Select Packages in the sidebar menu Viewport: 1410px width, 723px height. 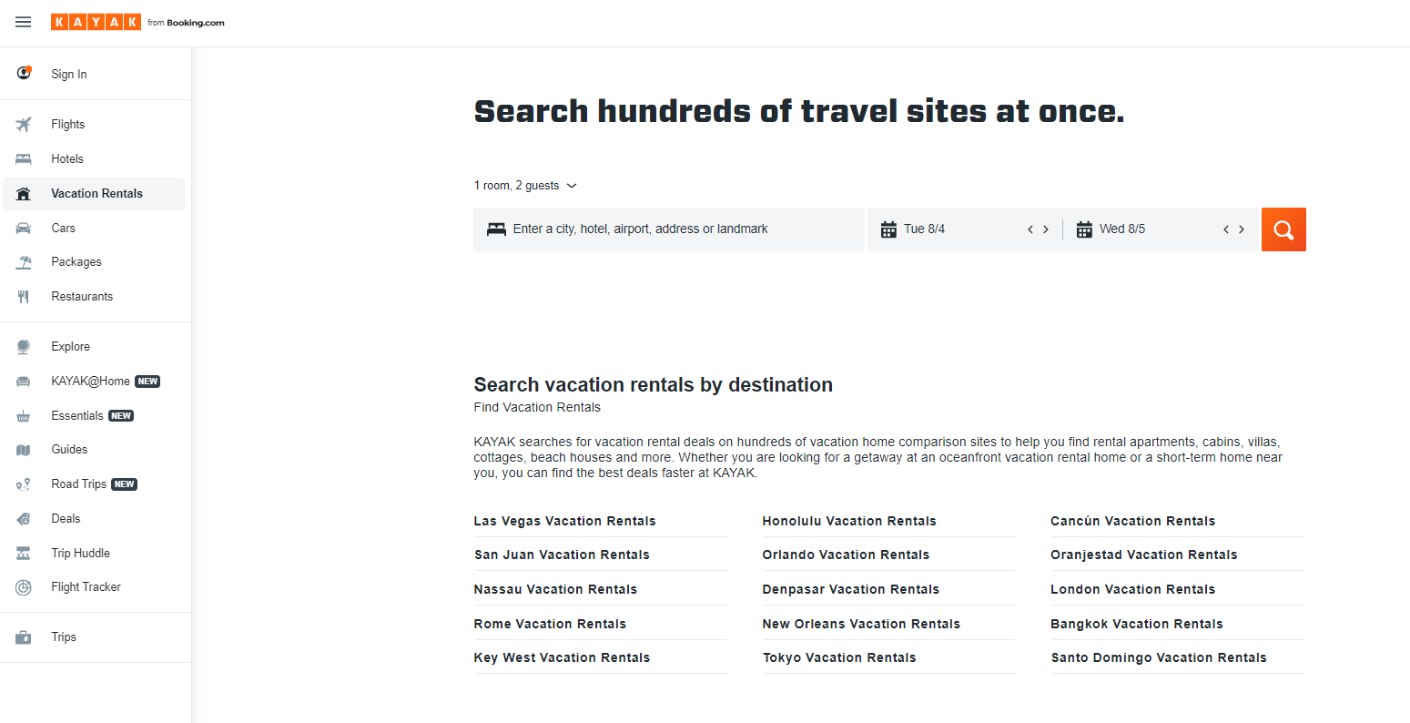76,261
